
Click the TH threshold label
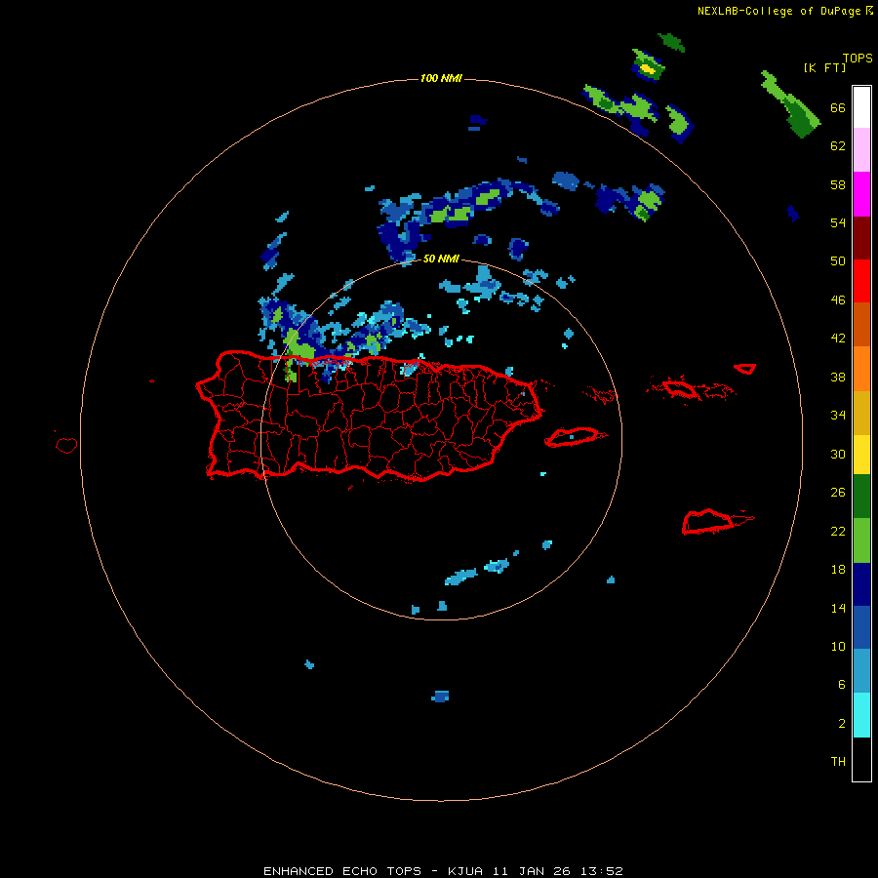(838, 762)
